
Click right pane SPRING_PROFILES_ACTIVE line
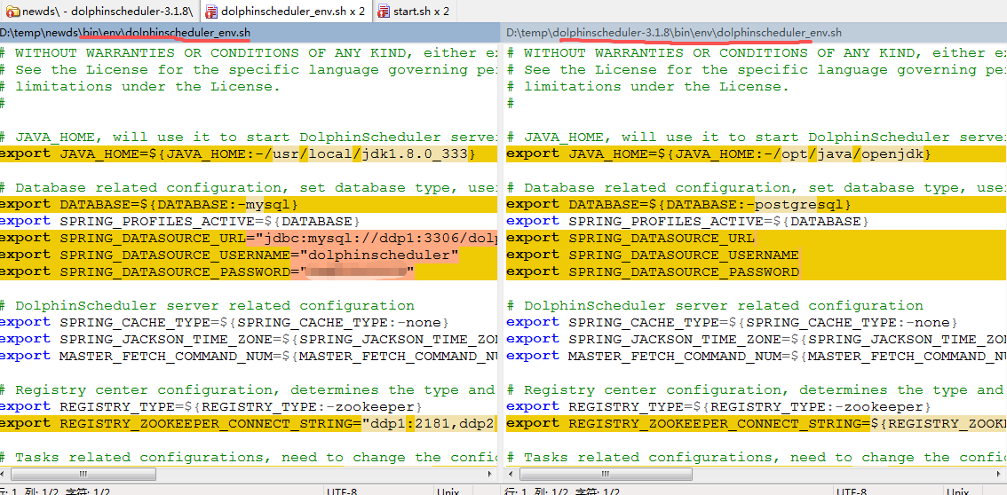click(687, 221)
